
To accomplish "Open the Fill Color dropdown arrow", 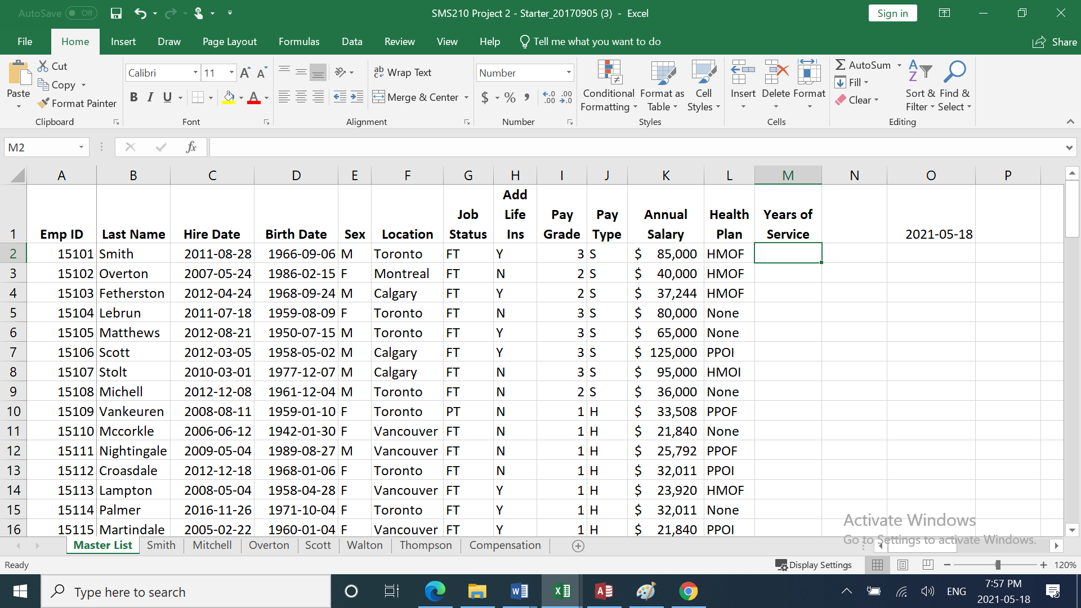I will 240,97.
